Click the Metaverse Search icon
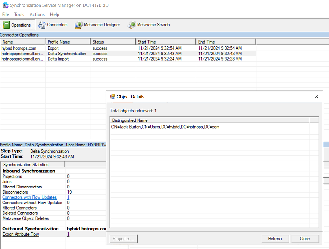Screen dimensions: 329x249 tap(131, 25)
